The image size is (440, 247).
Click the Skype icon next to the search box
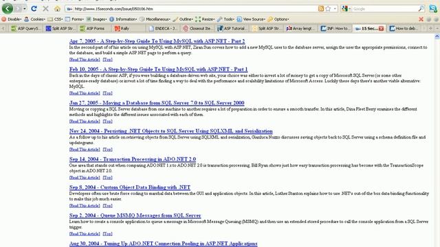point(433,9)
